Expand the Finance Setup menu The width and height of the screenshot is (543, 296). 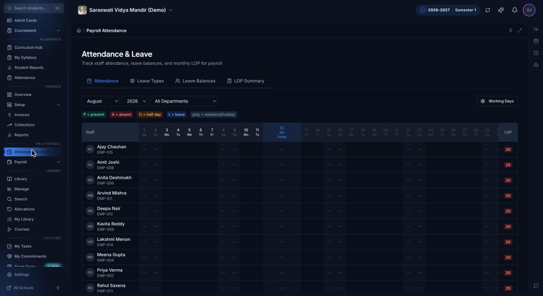click(x=33, y=105)
